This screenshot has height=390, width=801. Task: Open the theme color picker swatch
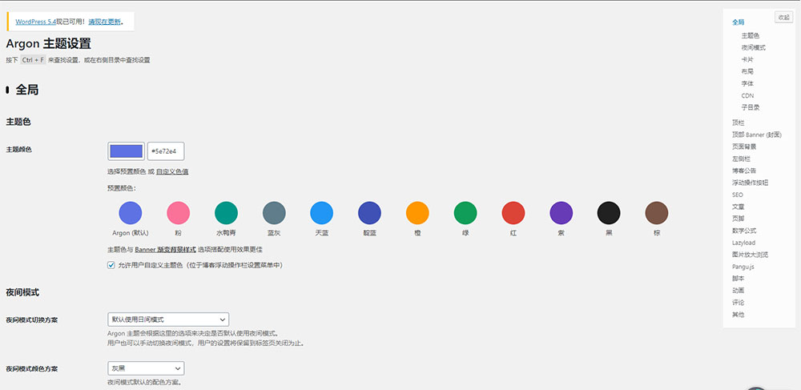127,151
